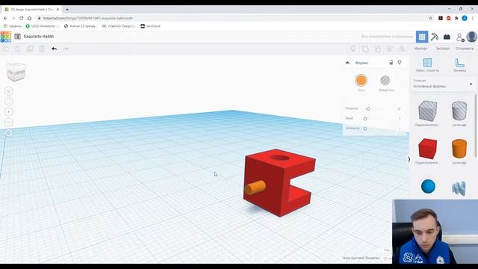Viewport: 478px width, 269px height.
Task: Click the Group shapes tool
Action: pyautogui.click(x=365, y=49)
